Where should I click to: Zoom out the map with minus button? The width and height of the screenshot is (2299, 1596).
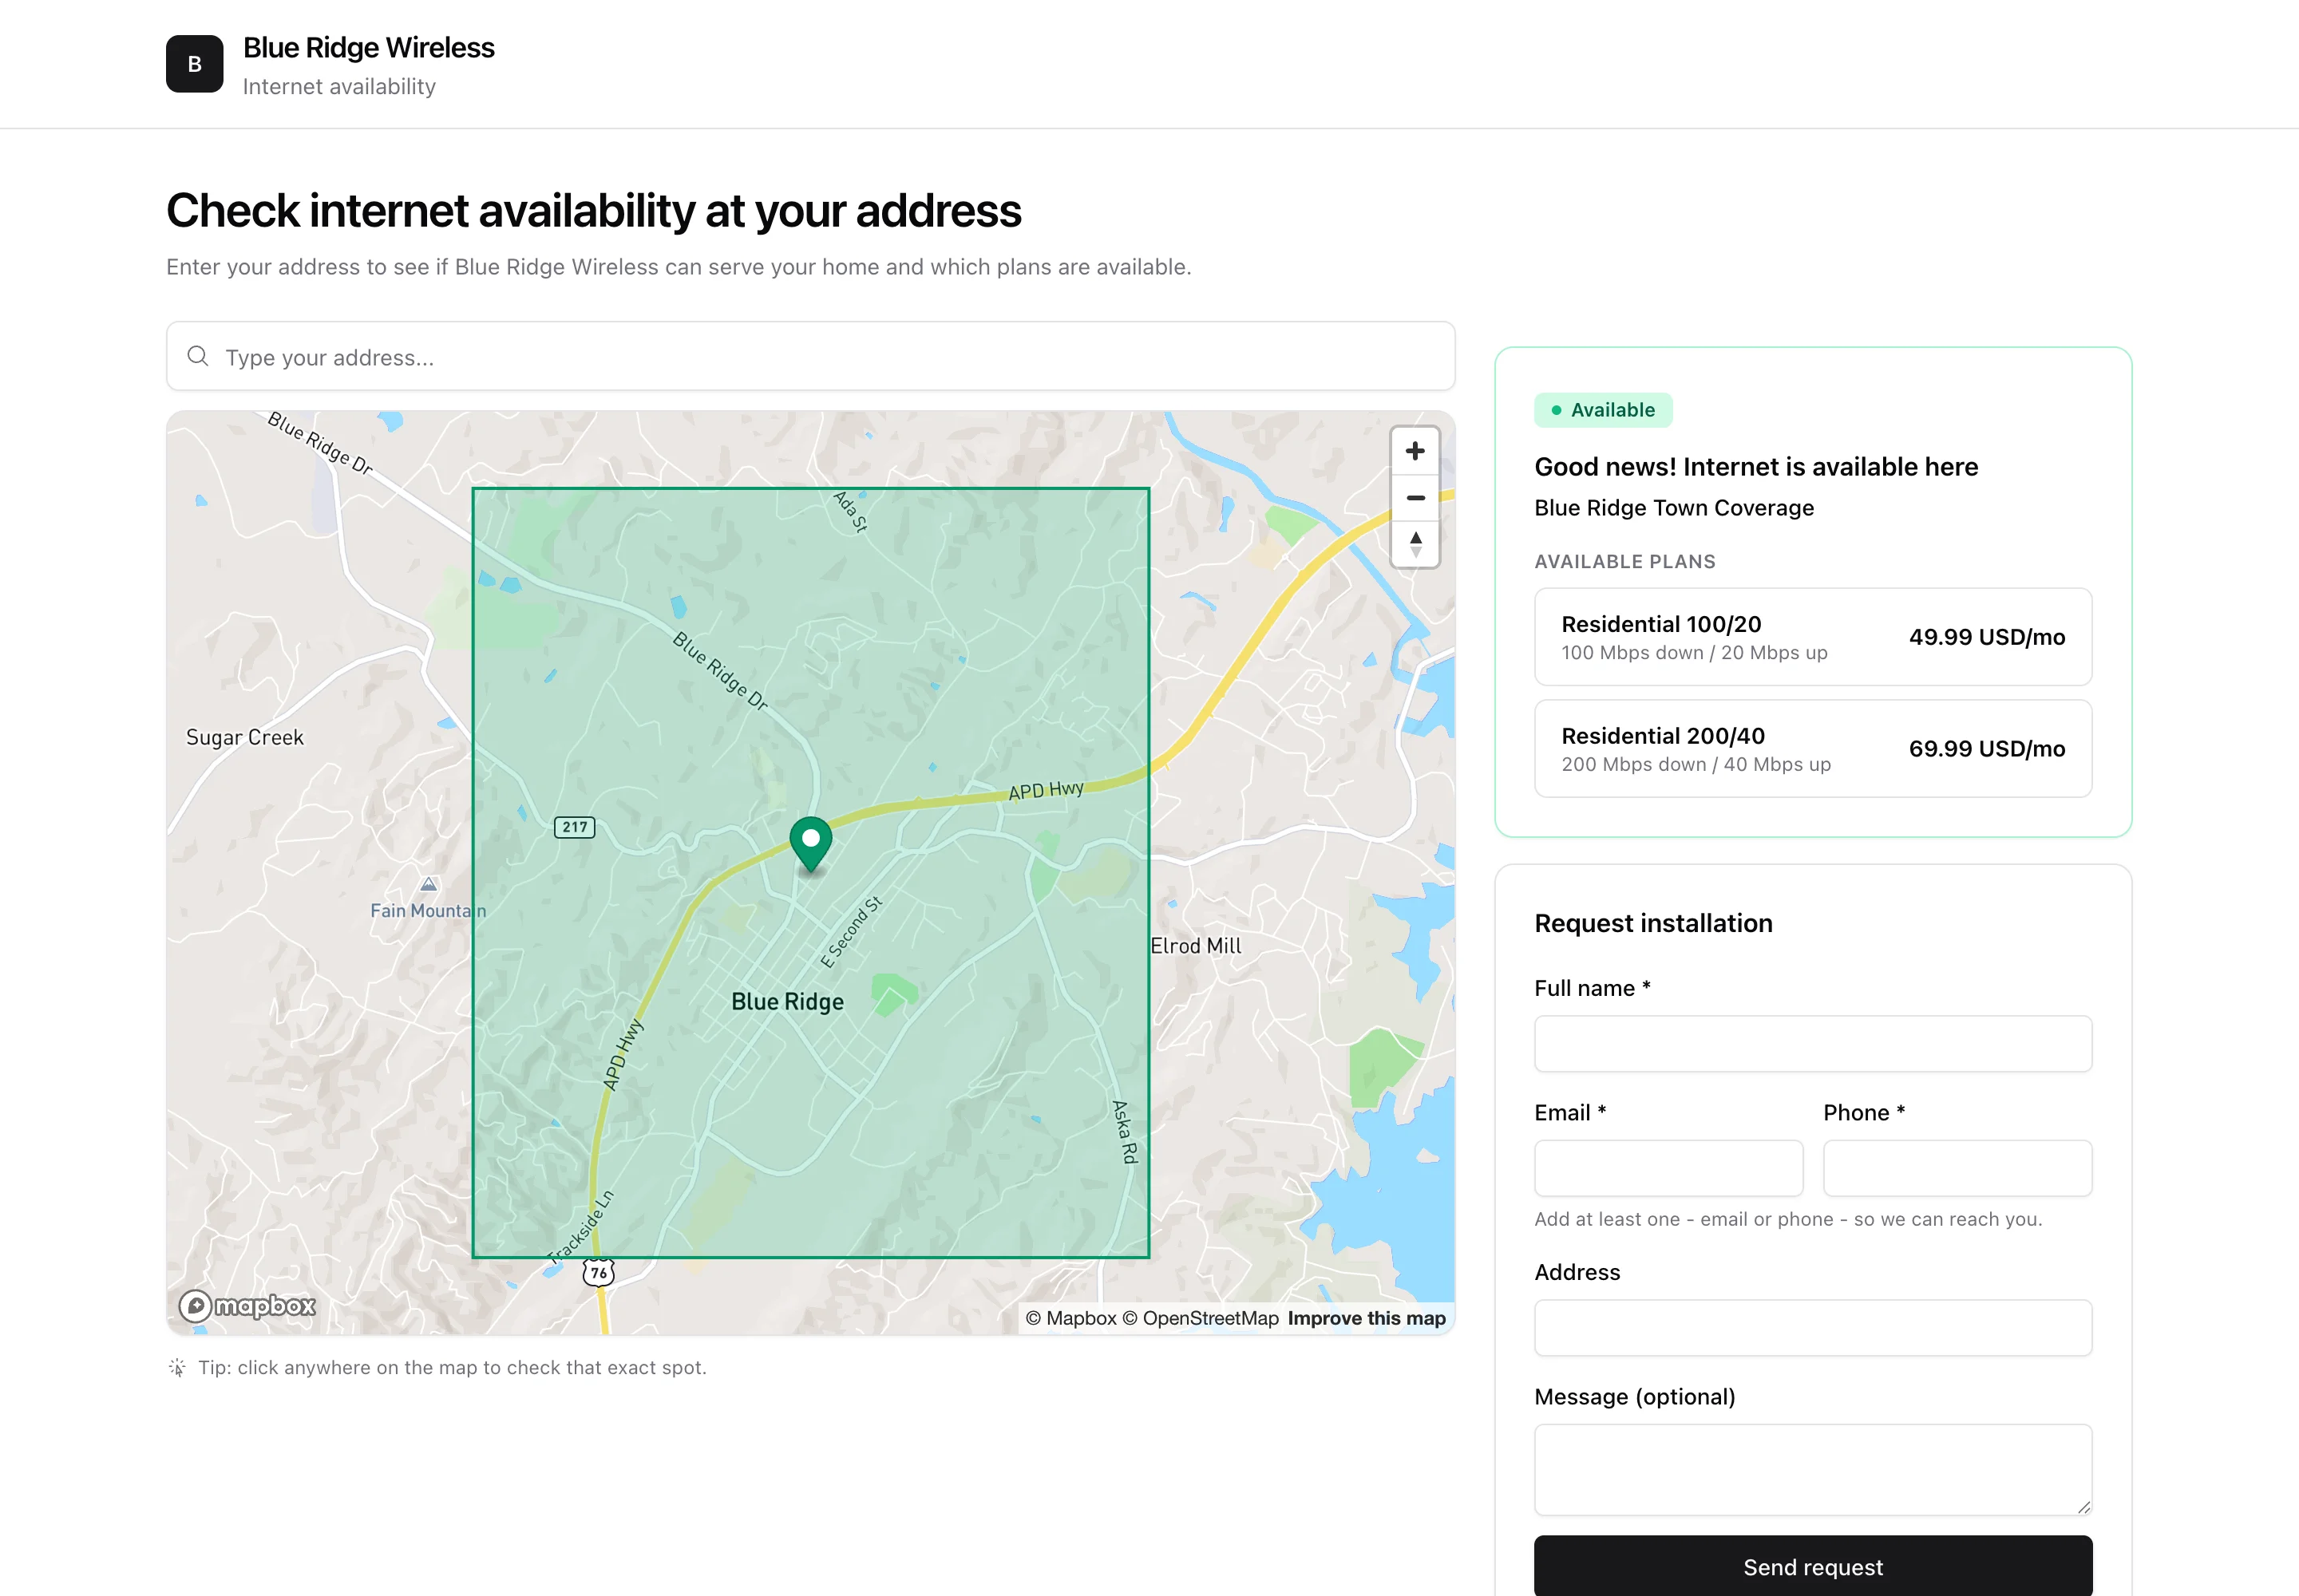1415,497
